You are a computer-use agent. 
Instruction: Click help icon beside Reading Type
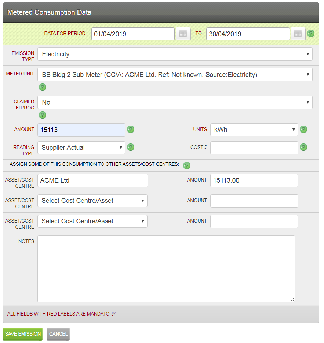point(131,147)
